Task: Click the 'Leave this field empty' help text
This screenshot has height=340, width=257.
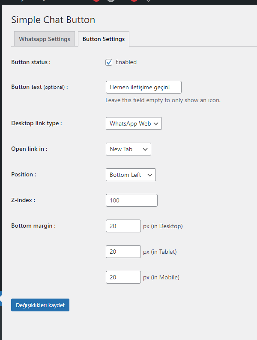Action: 163,100
